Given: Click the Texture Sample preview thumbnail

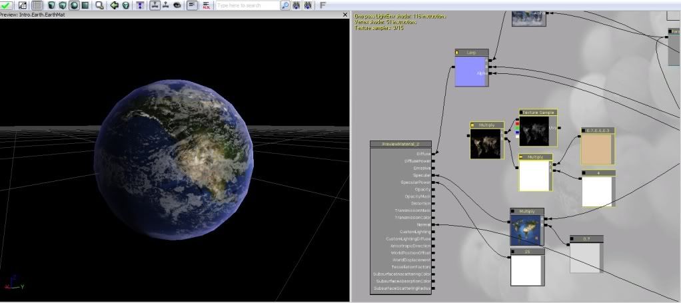Looking at the screenshot, I should tap(534, 131).
